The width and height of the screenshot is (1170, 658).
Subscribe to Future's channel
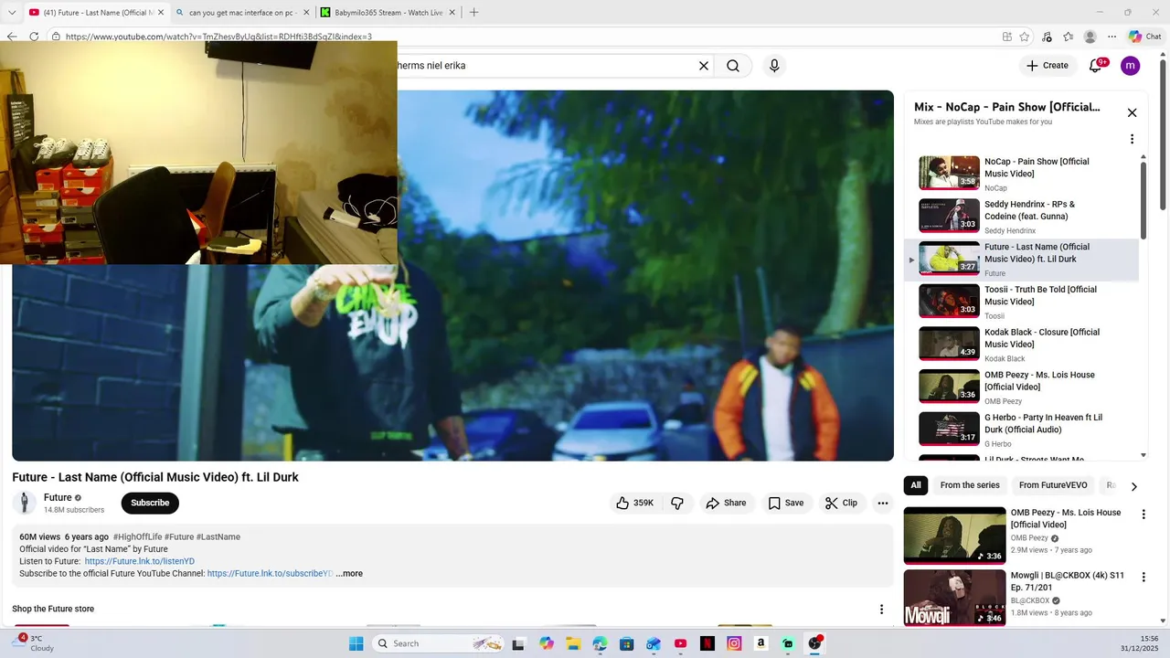pos(150,503)
